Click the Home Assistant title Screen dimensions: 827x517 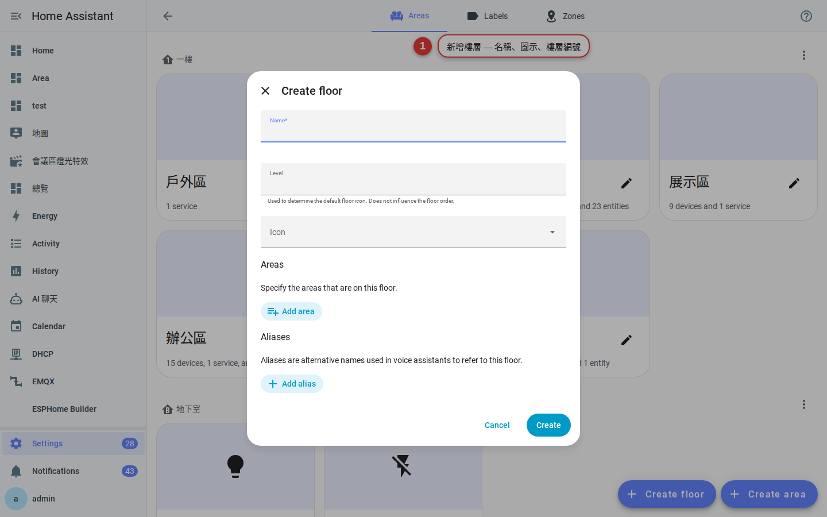pyautogui.click(x=72, y=16)
